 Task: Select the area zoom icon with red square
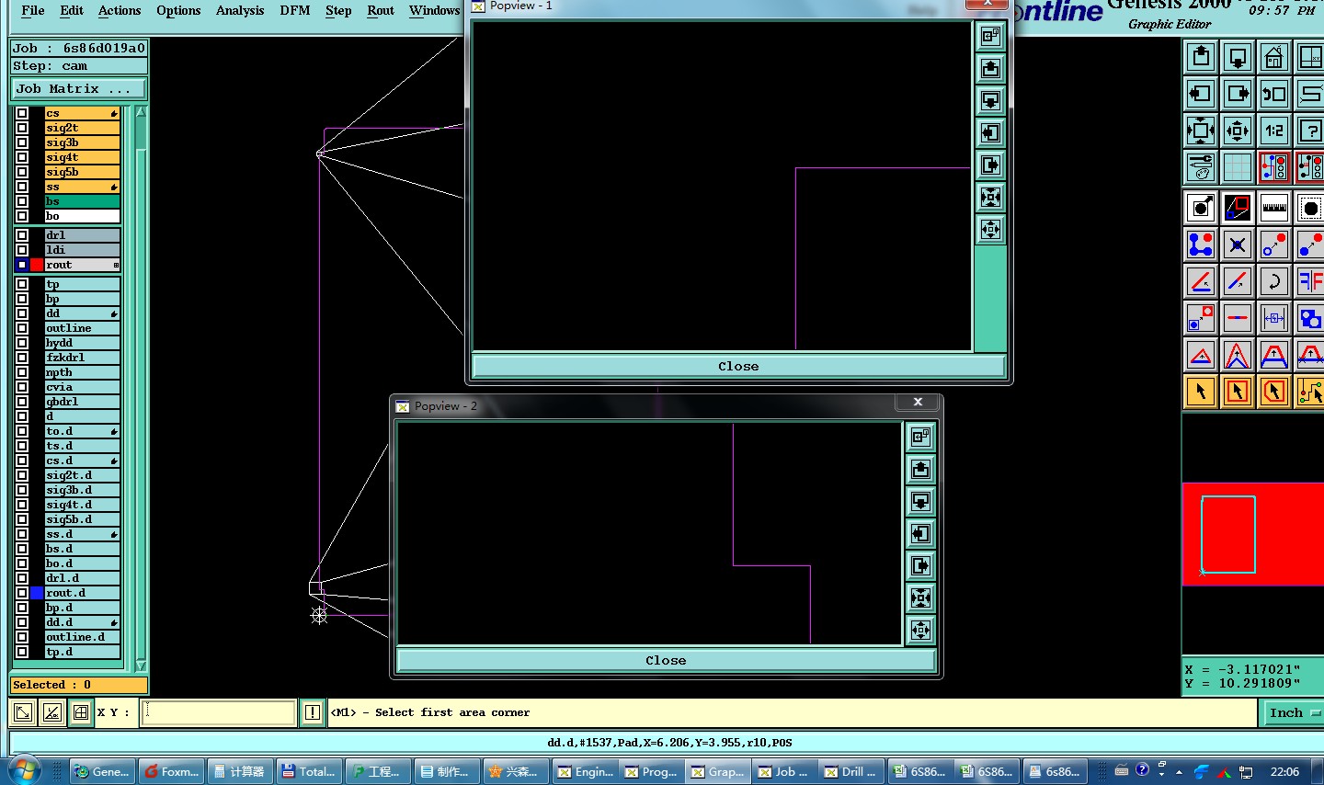(x=1238, y=208)
